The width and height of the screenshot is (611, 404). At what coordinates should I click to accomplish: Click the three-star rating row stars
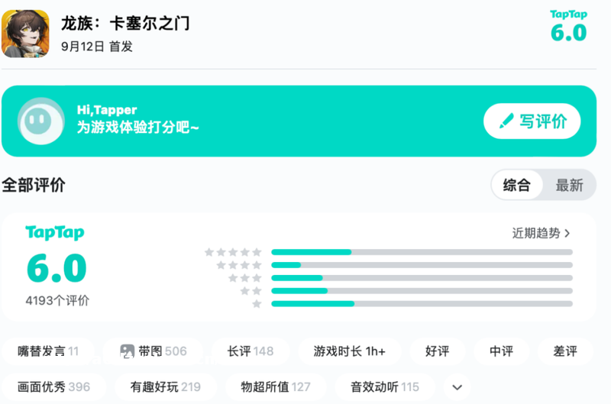coord(246,278)
